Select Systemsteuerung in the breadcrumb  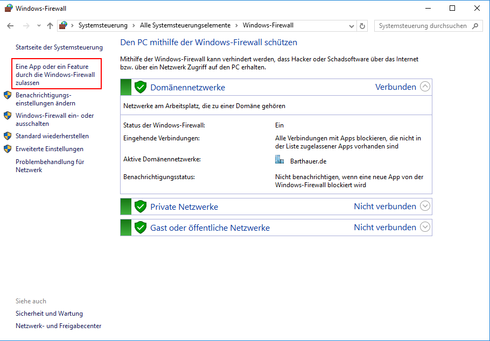point(103,25)
